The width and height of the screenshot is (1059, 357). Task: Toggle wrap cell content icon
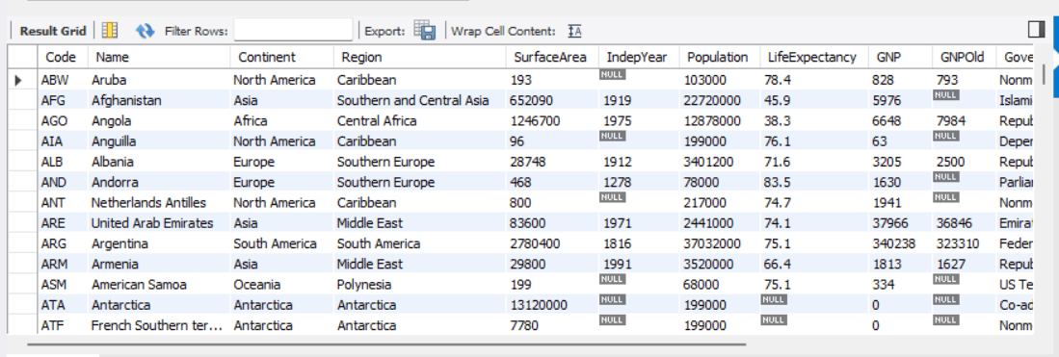coord(574,31)
